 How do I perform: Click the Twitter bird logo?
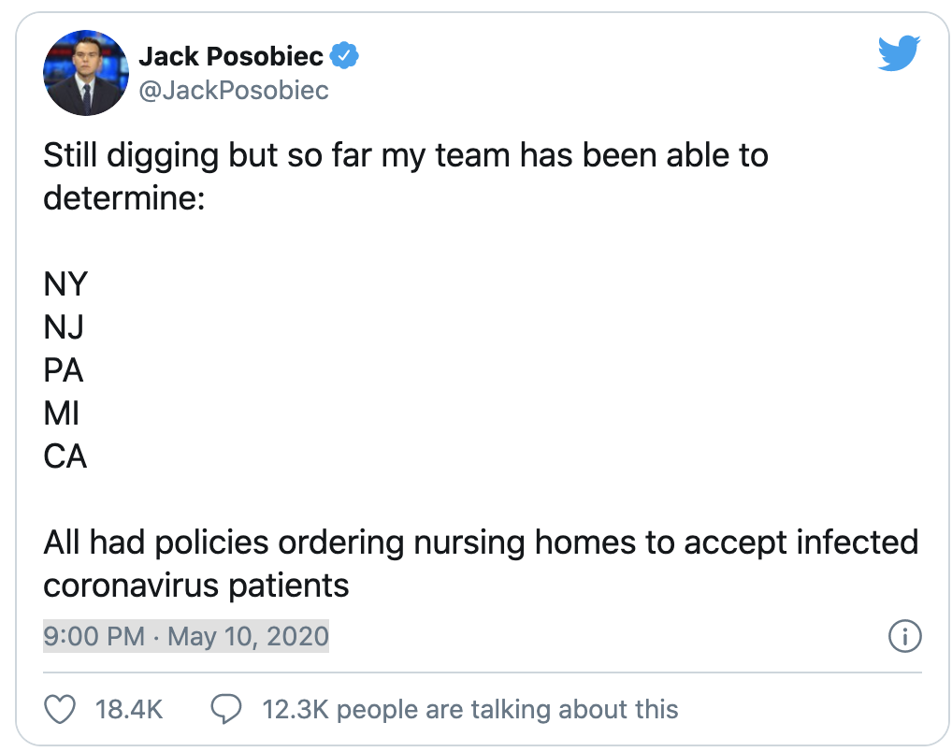coord(900,53)
